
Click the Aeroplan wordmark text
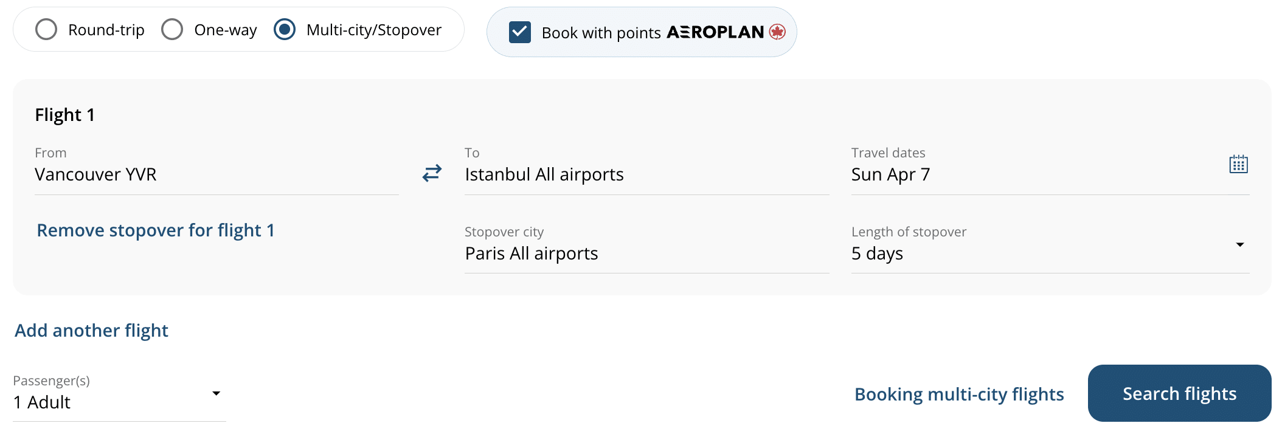[x=715, y=32]
